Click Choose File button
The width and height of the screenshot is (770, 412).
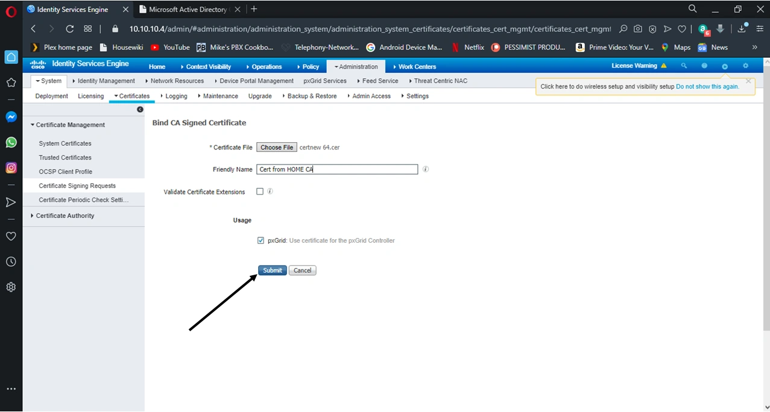coord(277,147)
